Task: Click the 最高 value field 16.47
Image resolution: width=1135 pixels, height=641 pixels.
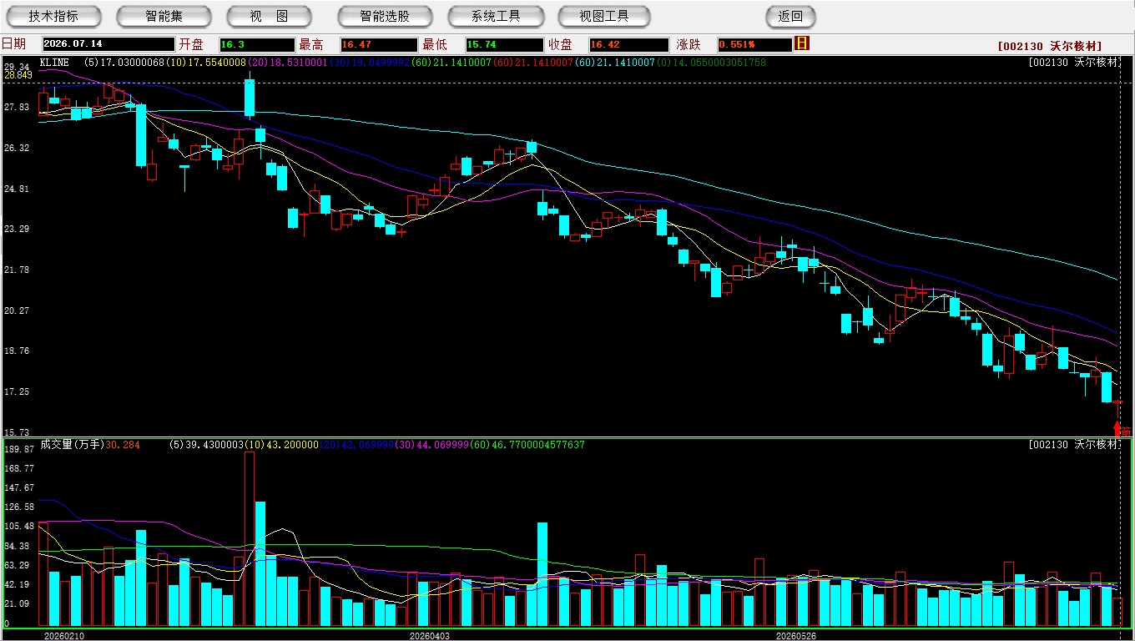Action: coord(378,44)
